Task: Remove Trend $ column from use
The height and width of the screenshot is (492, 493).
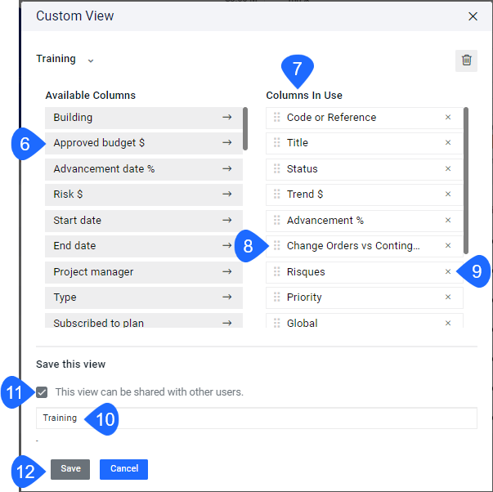Action: point(448,195)
